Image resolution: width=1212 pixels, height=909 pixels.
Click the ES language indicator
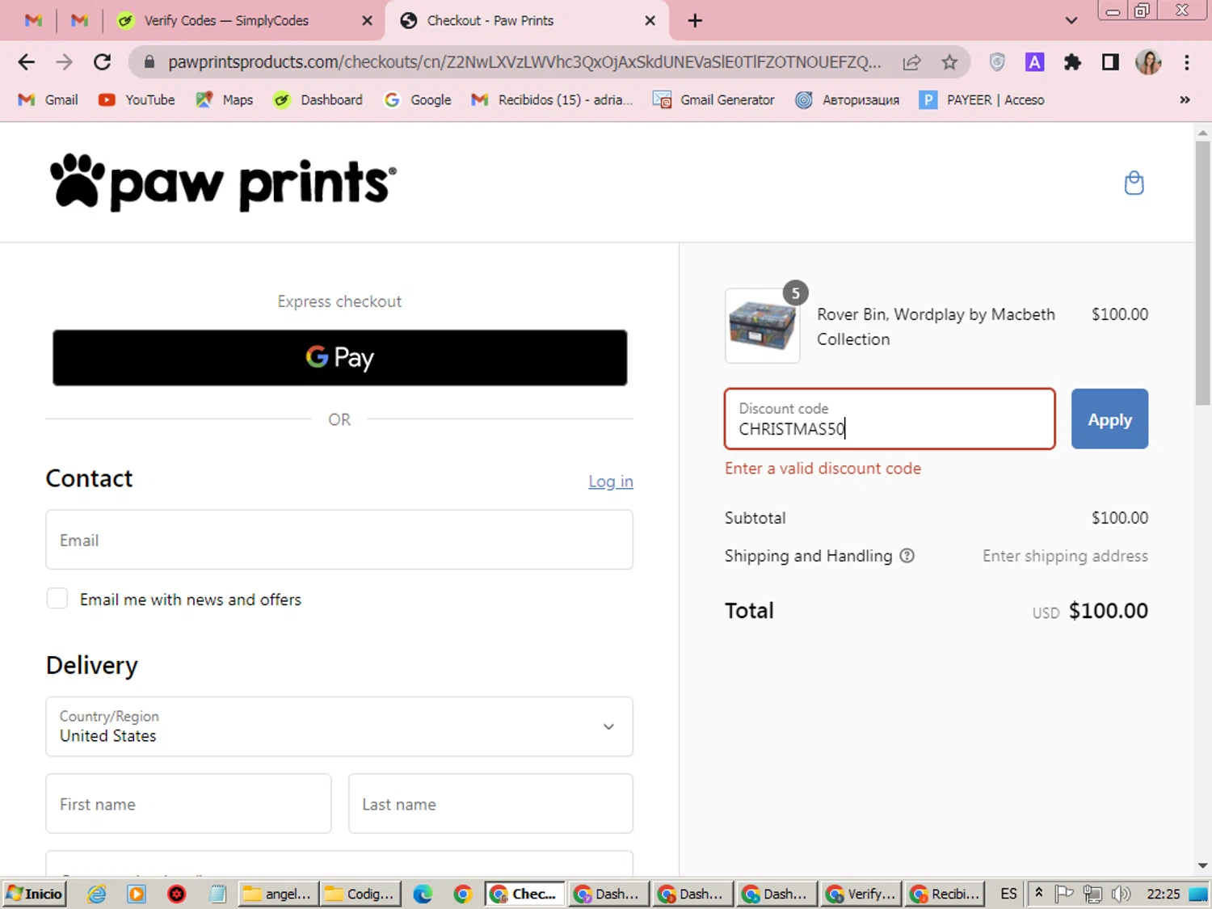click(x=1008, y=894)
